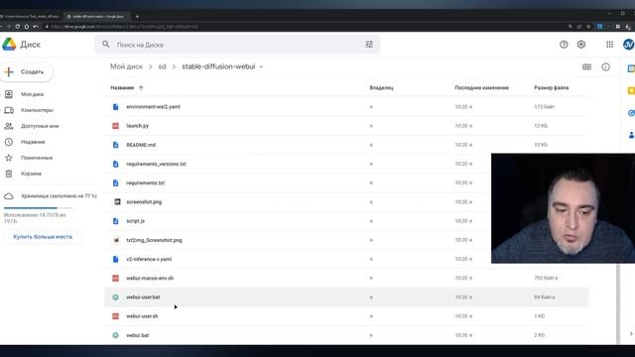
Task: Click the icon beside webui.bat
Action: (115, 335)
